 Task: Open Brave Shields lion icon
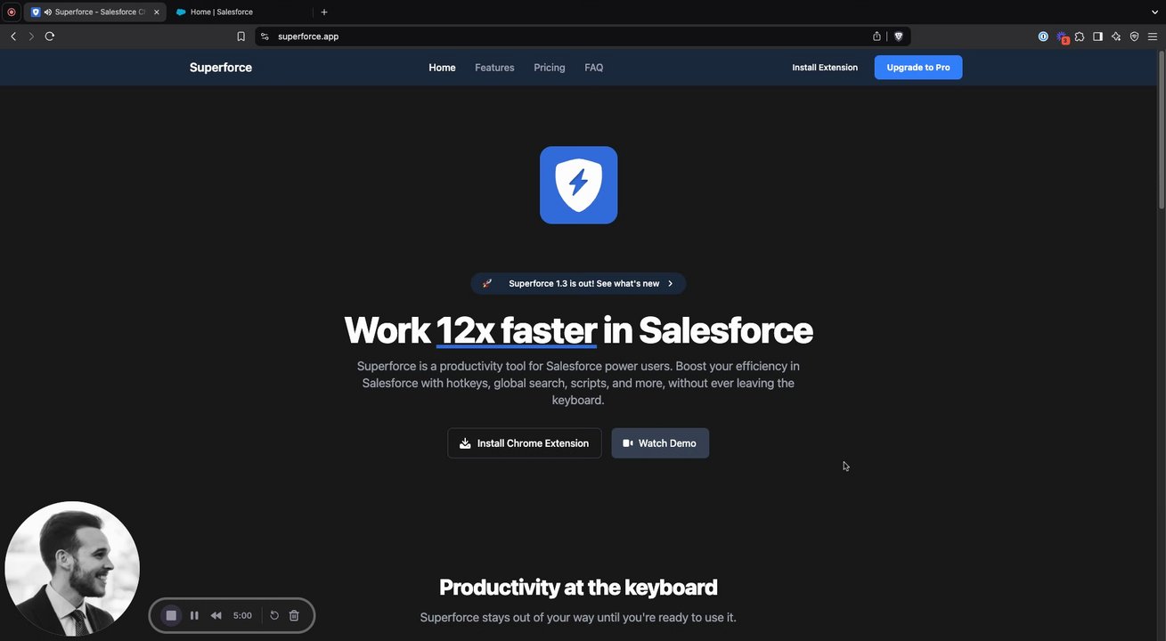[x=898, y=37]
